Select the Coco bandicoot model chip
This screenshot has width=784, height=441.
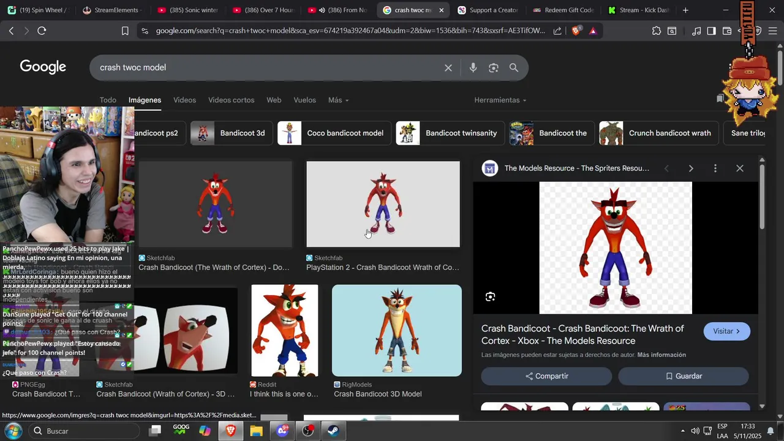click(334, 133)
